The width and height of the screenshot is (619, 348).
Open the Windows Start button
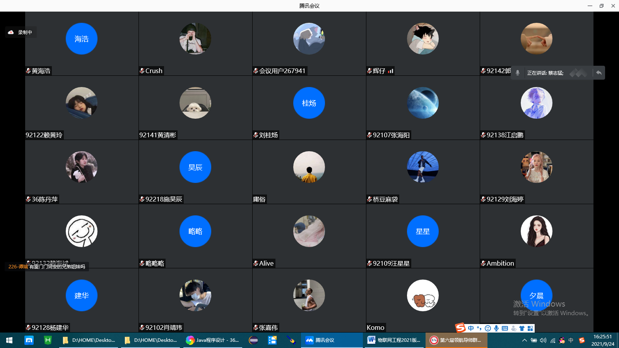tap(9, 340)
